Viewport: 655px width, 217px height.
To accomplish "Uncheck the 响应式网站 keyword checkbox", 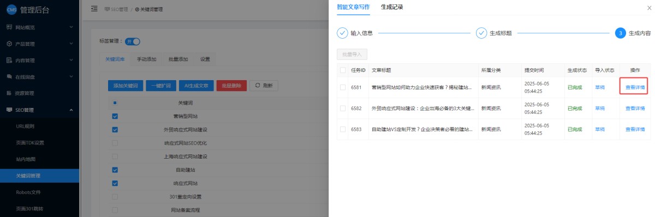I will pyautogui.click(x=115, y=183).
